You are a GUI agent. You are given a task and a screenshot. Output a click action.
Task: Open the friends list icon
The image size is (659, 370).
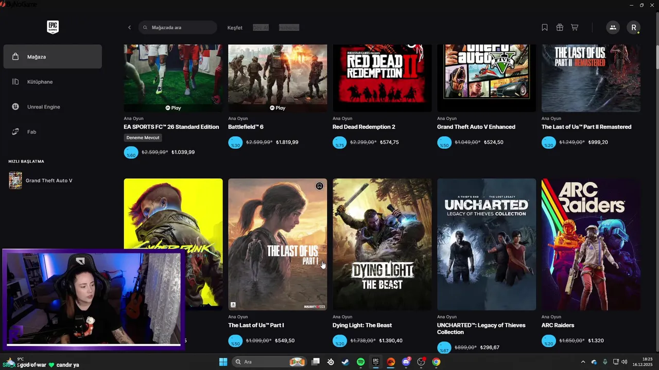pos(613,27)
